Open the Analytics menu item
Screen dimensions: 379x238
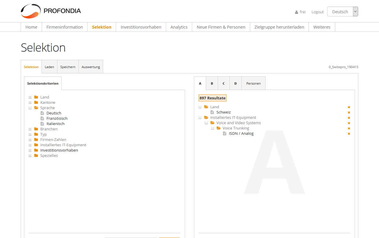click(x=179, y=27)
